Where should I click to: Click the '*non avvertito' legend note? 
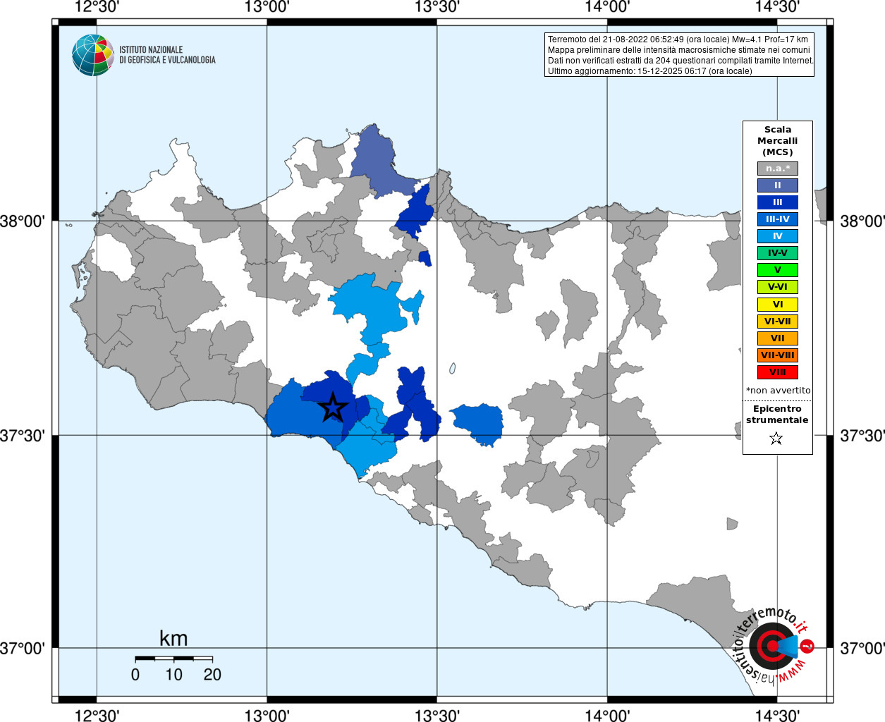click(x=778, y=391)
